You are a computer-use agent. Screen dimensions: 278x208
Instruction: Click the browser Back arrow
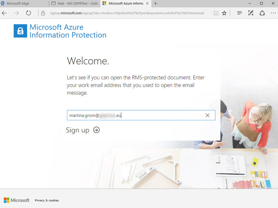click(4, 13)
